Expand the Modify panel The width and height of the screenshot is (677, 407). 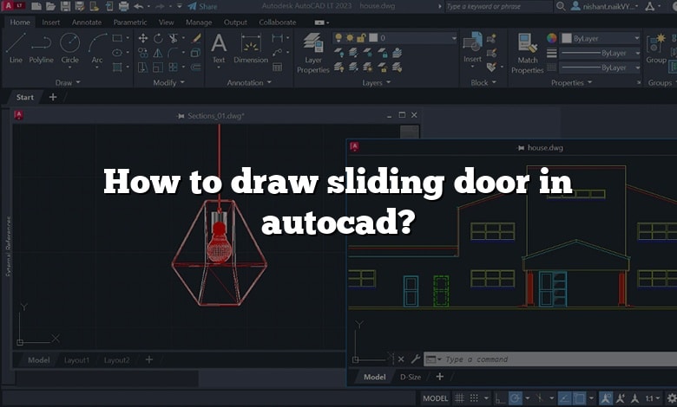click(x=169, y=82)
